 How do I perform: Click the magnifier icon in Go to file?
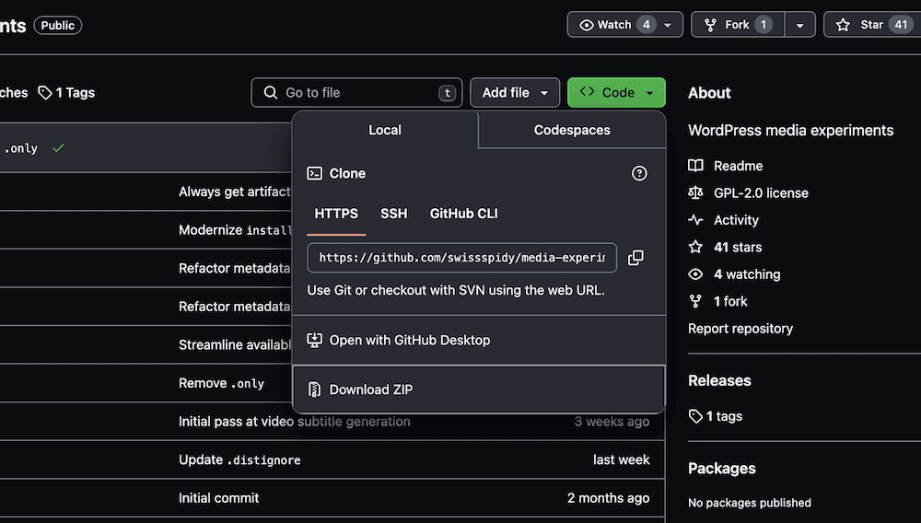(x=270, y=93)
